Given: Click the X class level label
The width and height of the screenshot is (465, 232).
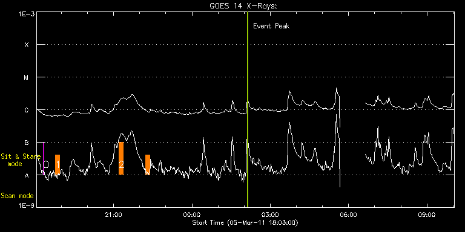Looking at the screenshot, I should coord(27,45).
